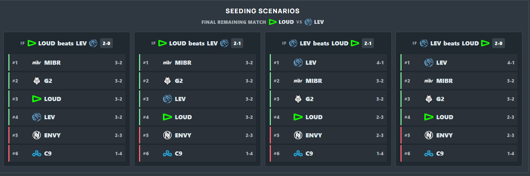Click the LEV logo in the final remaining match header
530x176 pixels.
pos(308,22)
